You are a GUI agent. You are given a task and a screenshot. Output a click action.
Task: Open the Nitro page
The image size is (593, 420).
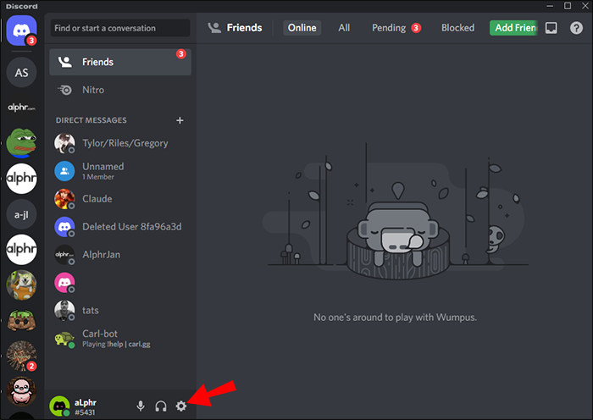pos(120,90)
